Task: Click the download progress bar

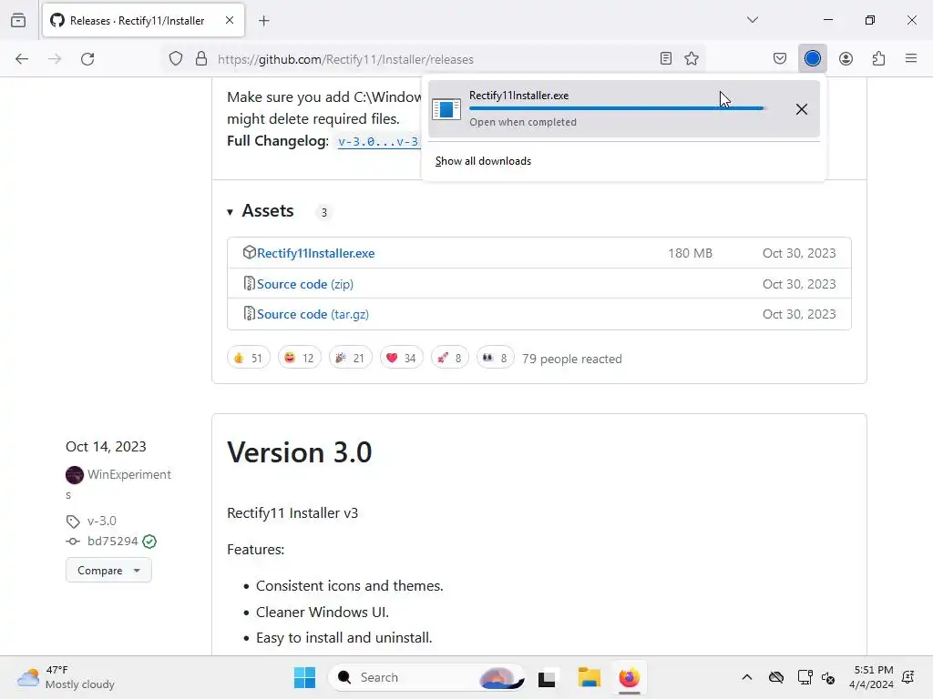Action: 617,108
